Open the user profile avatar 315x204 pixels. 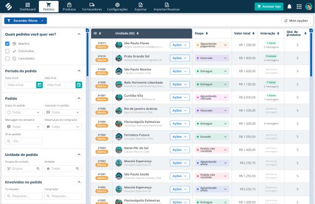tap(309, 6)
